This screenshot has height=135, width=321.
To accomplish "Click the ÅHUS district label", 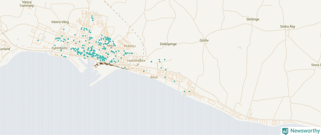I will (x=154, y=77).
